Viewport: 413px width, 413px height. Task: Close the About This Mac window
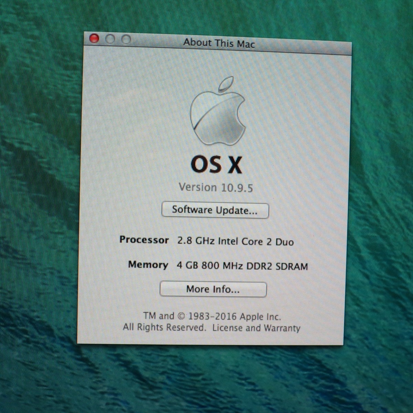click(x=94, y=39)
